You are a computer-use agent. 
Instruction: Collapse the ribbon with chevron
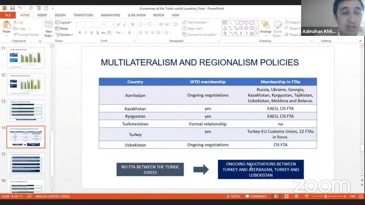pos(360,41)
